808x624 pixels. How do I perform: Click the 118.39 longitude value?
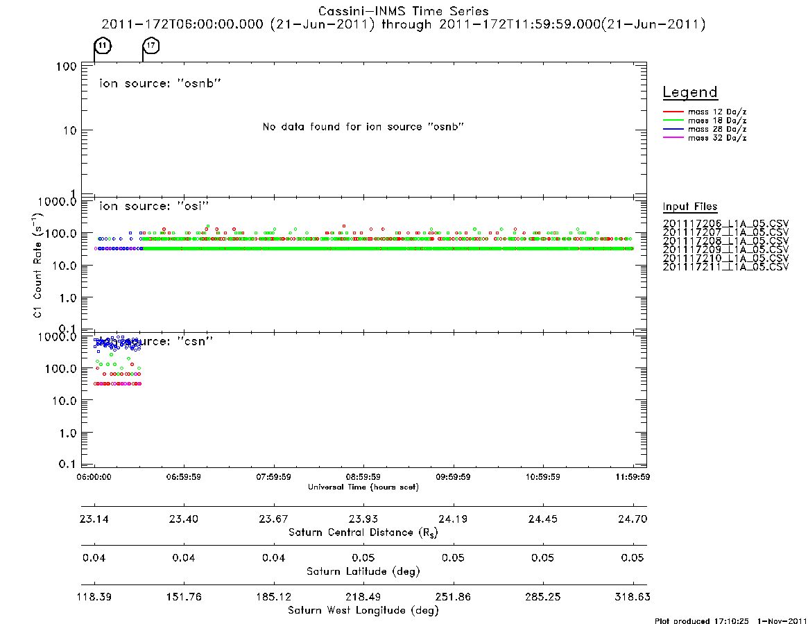tap(94, 597)
